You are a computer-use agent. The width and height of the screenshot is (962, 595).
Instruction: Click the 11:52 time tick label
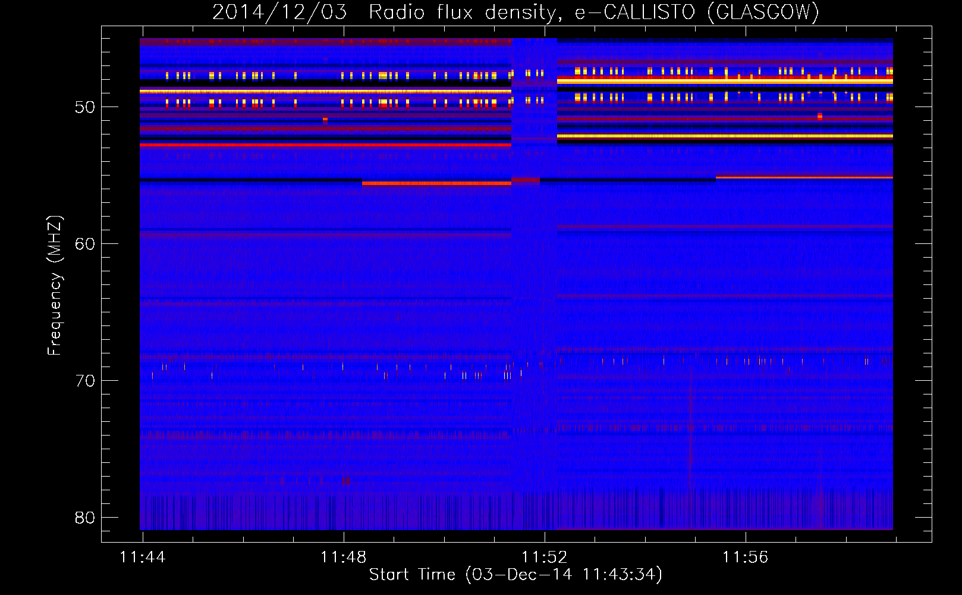(545, 558)
